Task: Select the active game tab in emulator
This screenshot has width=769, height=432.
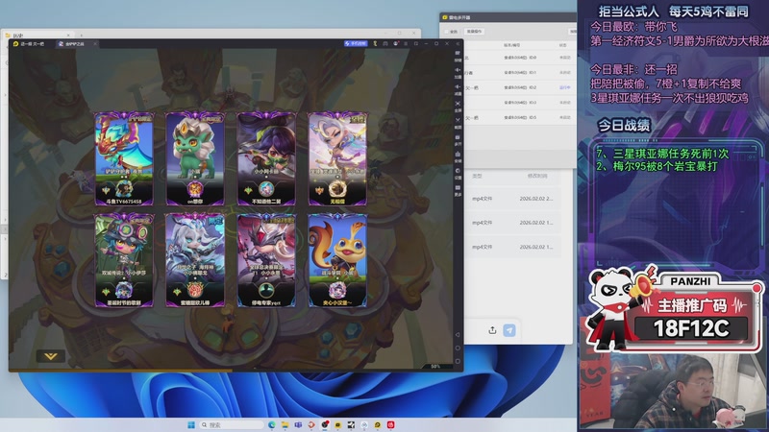Action: click(x=76, y=44)
